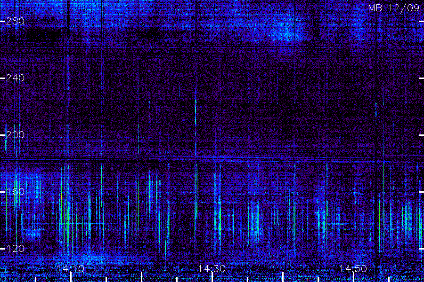Click the 120 frequency axis label
The image size is (424, 282).
(x=15, y=248)
